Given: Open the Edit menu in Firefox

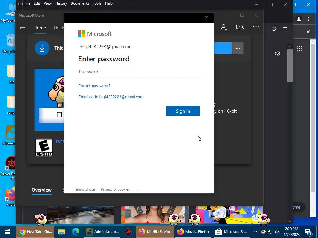Looking at the screenshot, I should (x=37, y=3).
